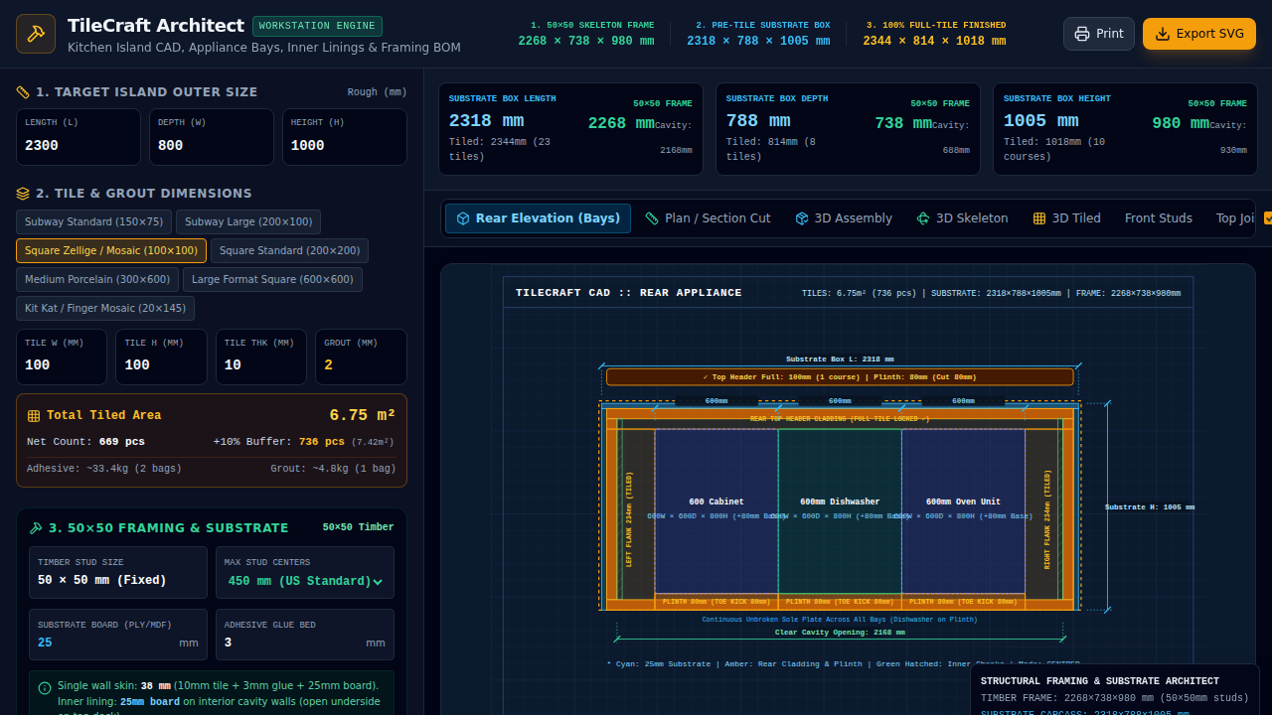Select Square Zellige / Mosaic (100×100) preset
The height and width of the screenshot is (715, 1272).
(x=111, y=251)
